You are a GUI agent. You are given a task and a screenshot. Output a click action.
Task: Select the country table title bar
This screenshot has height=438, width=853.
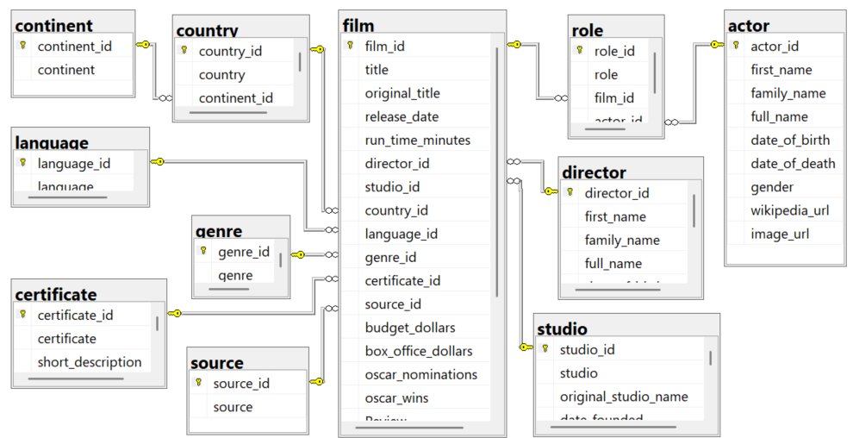(241, 28)
